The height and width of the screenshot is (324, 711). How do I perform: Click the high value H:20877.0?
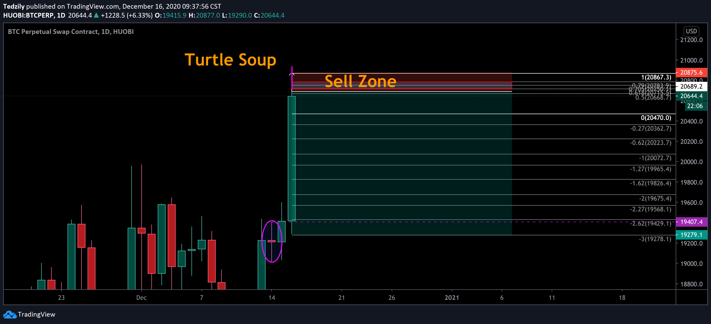pos(204,16)
